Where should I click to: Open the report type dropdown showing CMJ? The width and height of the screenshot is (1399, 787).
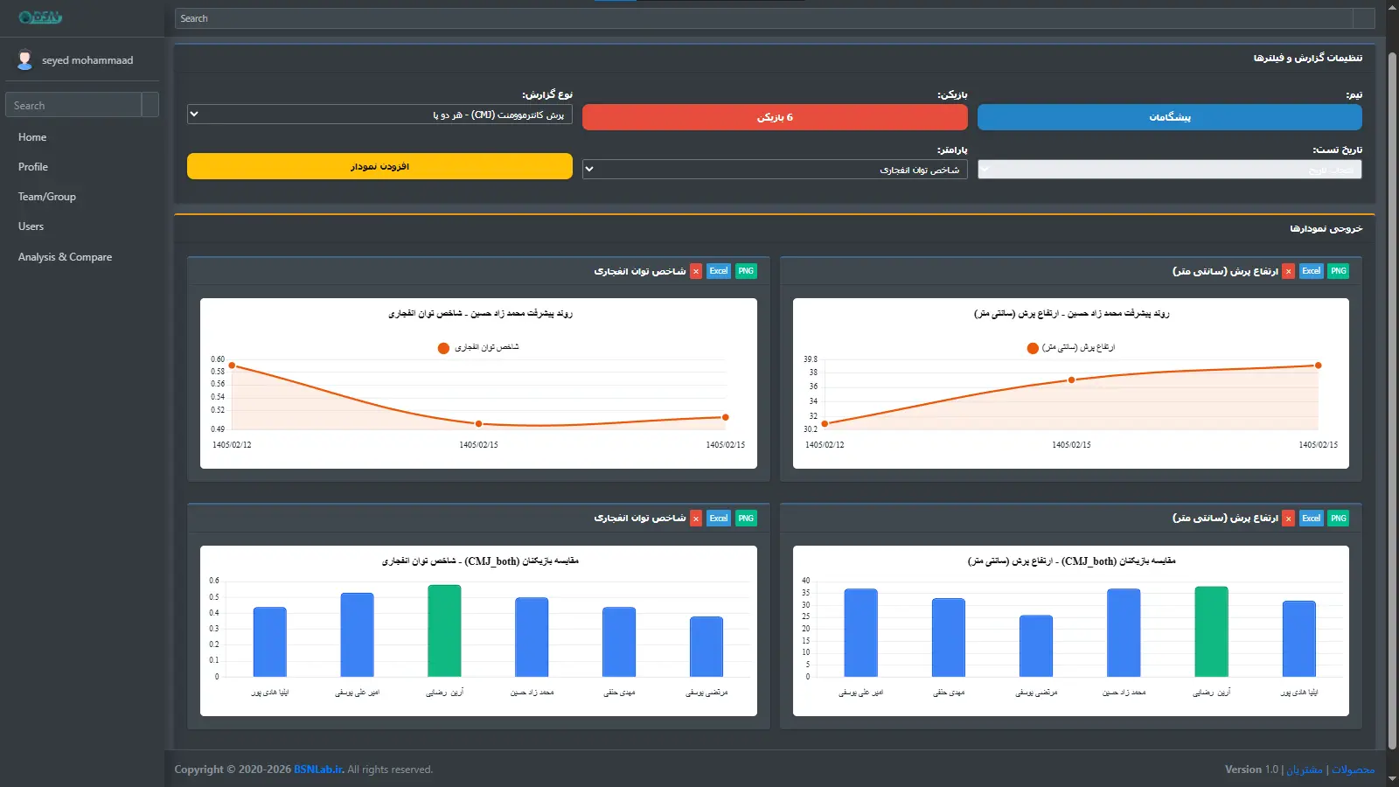click(379, 115)
